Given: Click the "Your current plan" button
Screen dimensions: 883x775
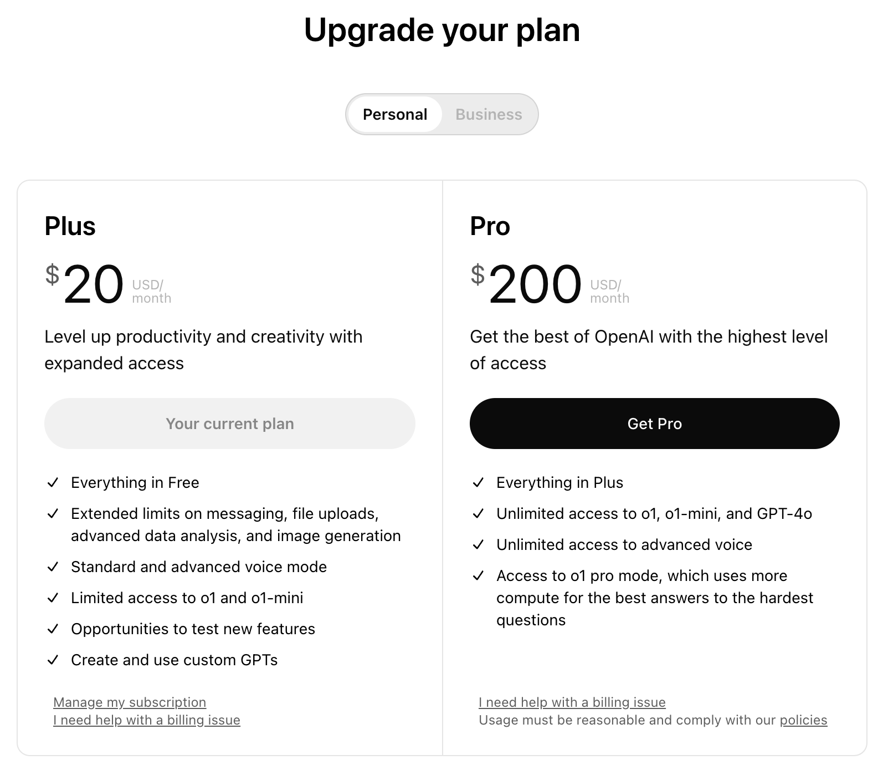Looking at the screenshot, I should (230, 424).
